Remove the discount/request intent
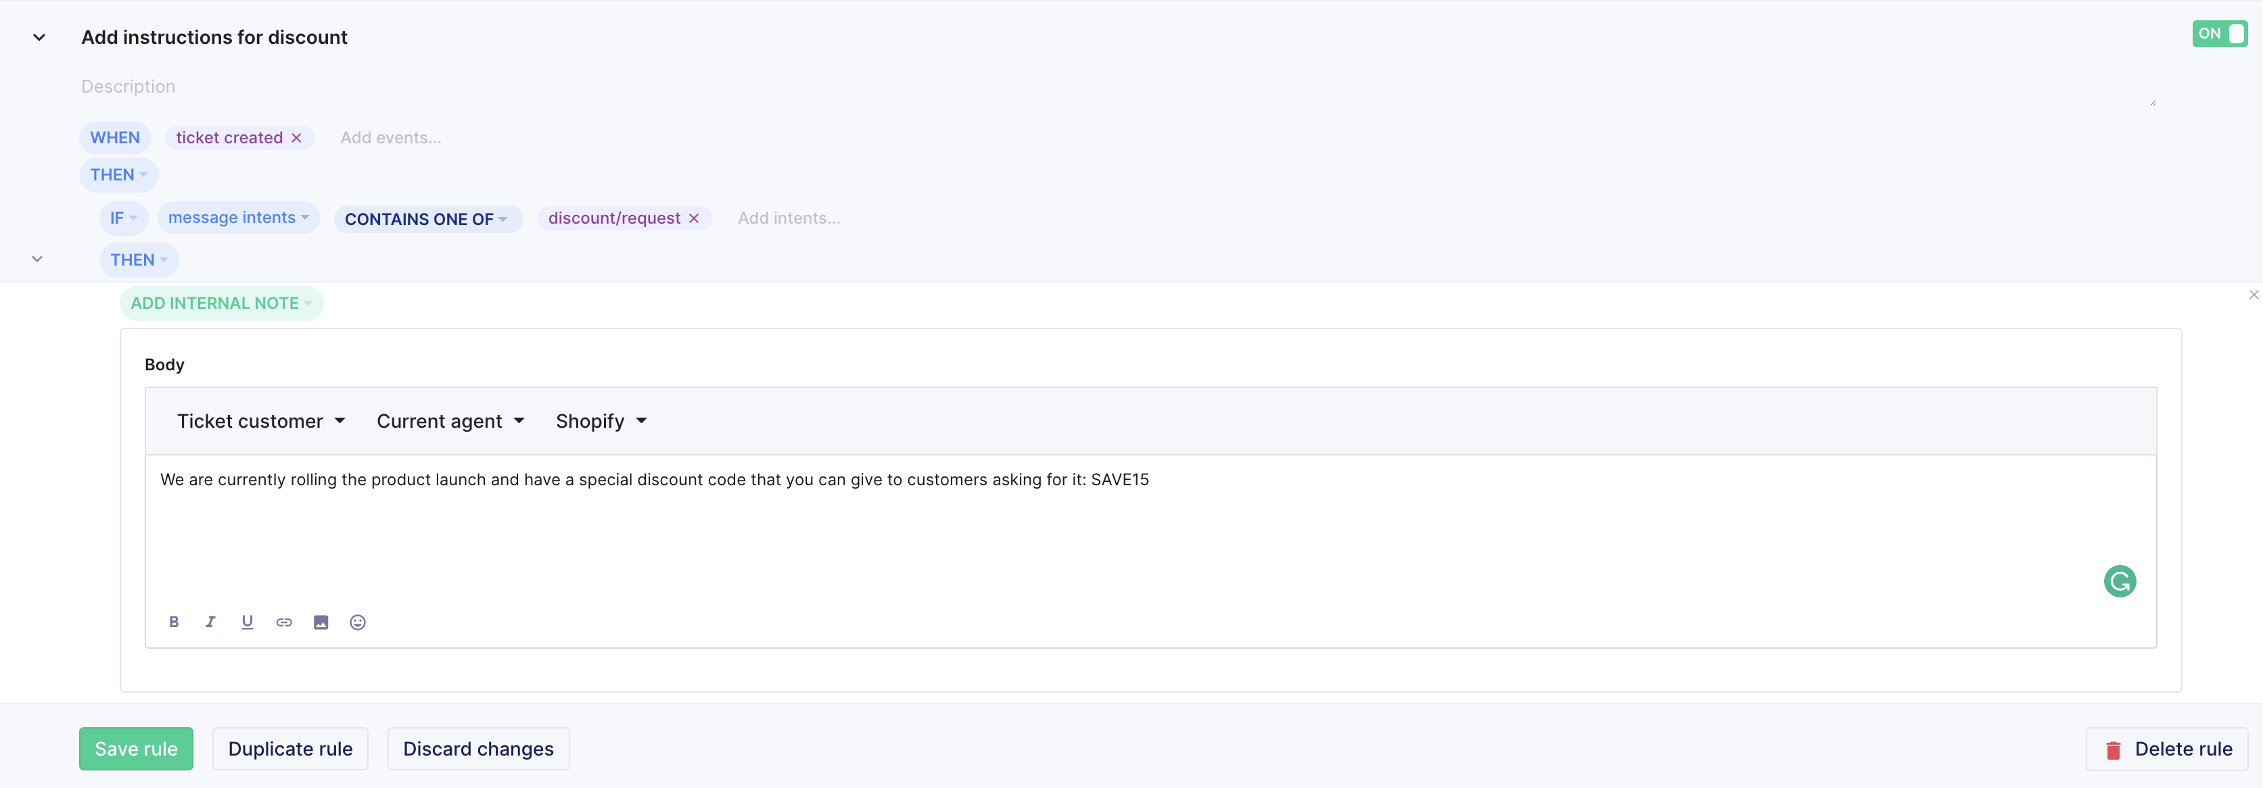2263x788 pixels. 694,218
